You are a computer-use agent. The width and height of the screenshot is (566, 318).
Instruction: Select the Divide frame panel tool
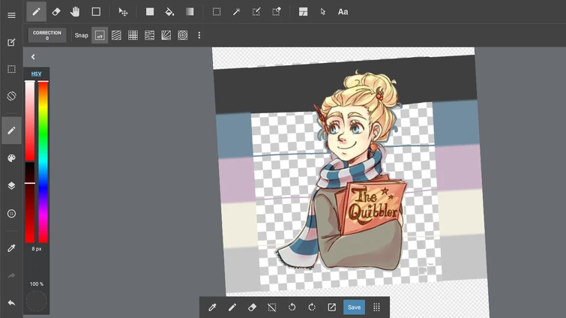point(303,12)
